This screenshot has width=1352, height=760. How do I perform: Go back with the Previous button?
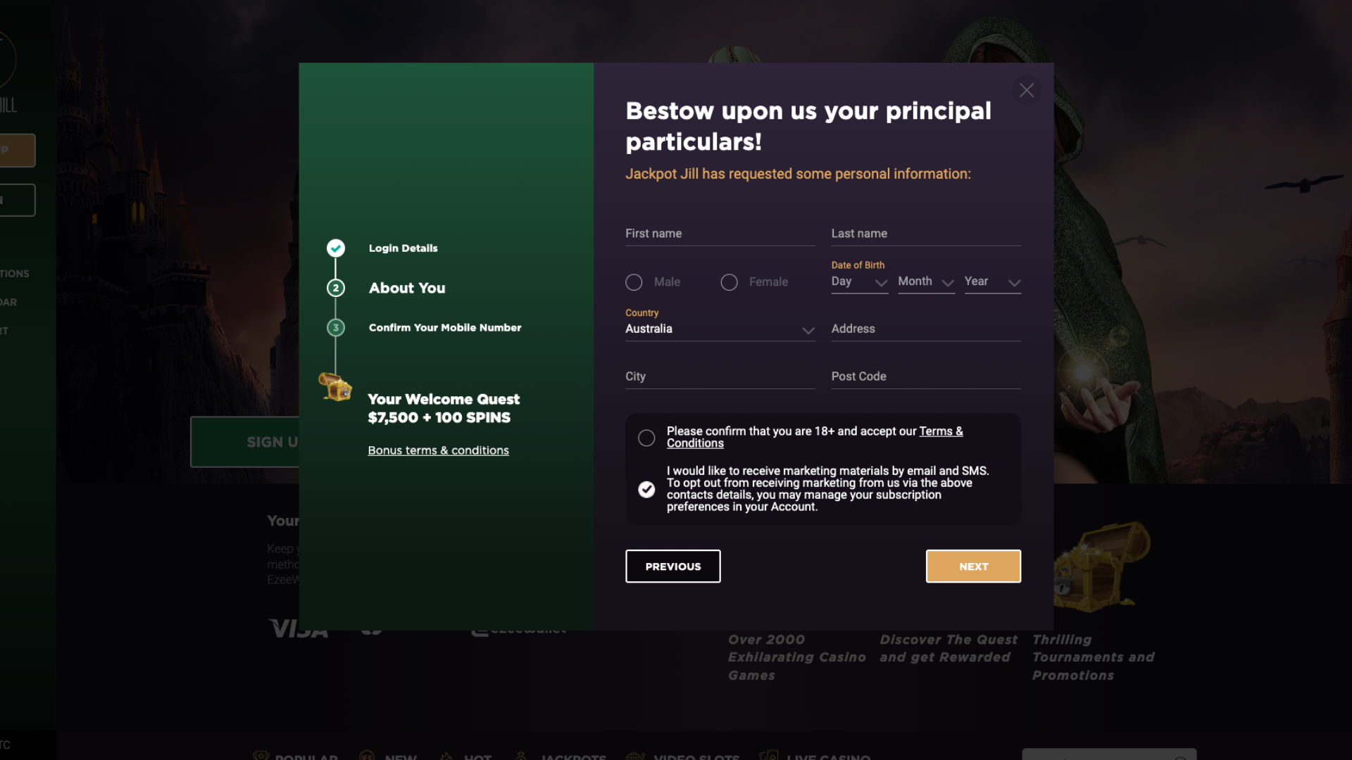point(672,566)
